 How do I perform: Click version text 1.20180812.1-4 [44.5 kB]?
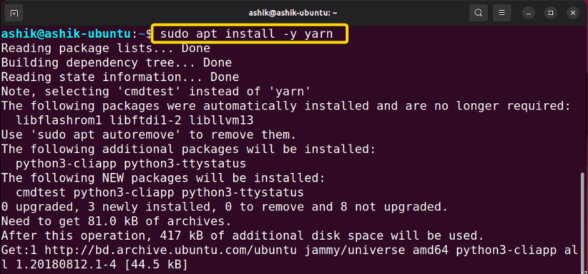[x=102, y=264]
